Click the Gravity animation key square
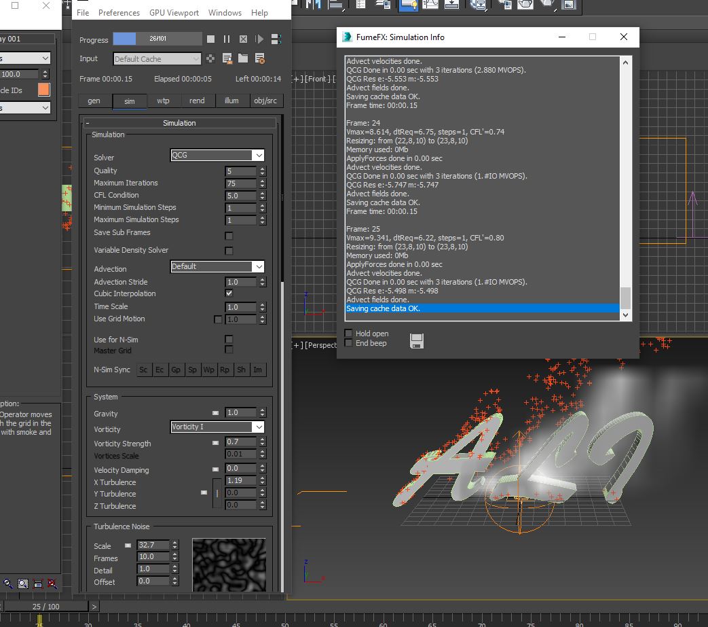 (215, 413)
